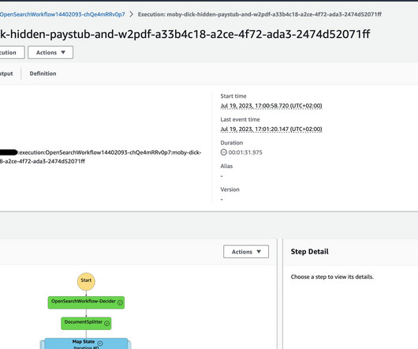Click the Map State status check icon

pyautogui.click(x=100, y=343)
